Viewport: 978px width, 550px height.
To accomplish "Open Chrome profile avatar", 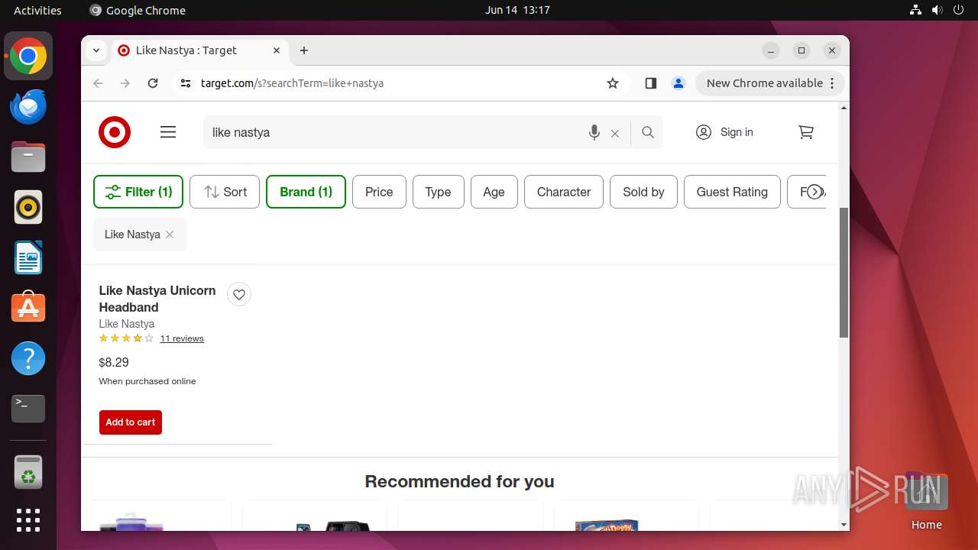I will 678,83.
